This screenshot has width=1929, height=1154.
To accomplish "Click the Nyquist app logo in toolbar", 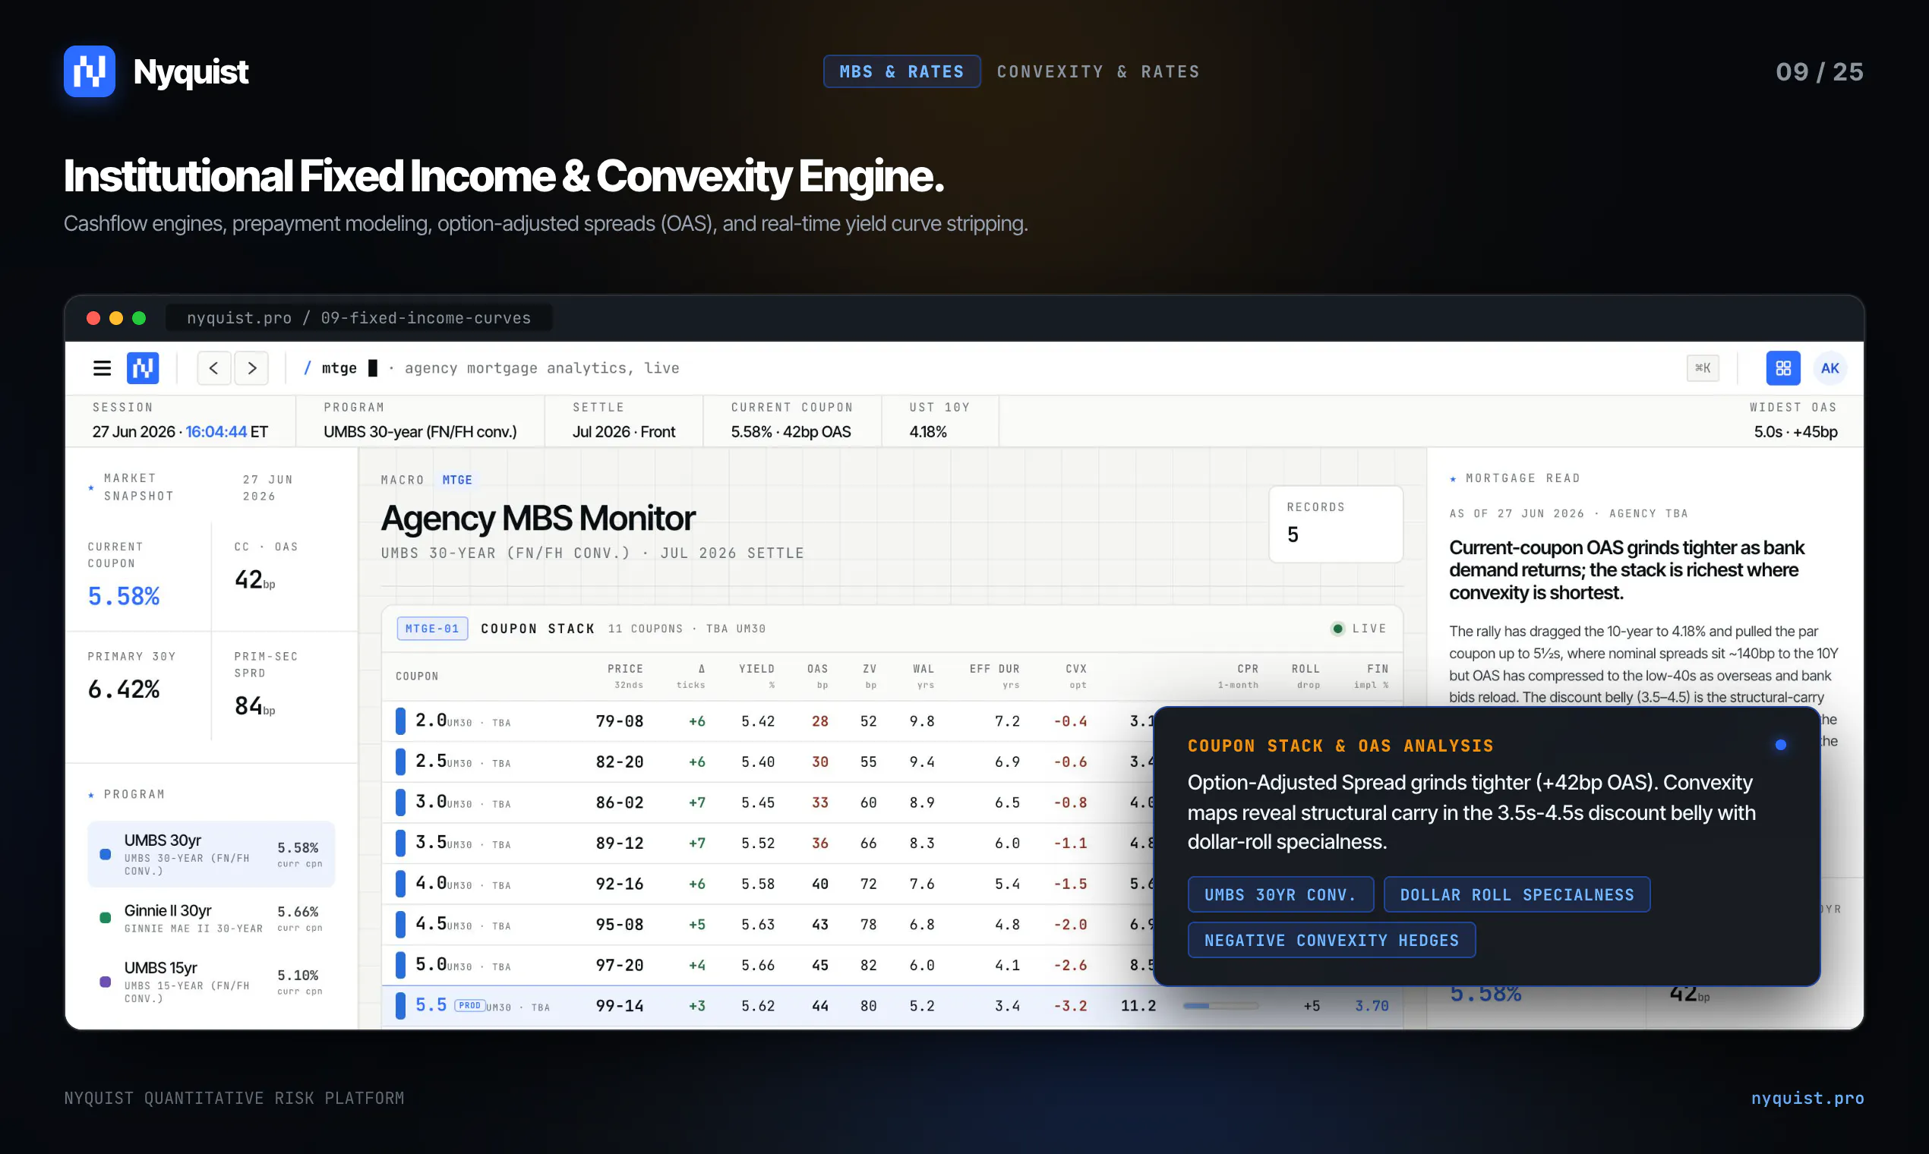I will click(143, 367).
